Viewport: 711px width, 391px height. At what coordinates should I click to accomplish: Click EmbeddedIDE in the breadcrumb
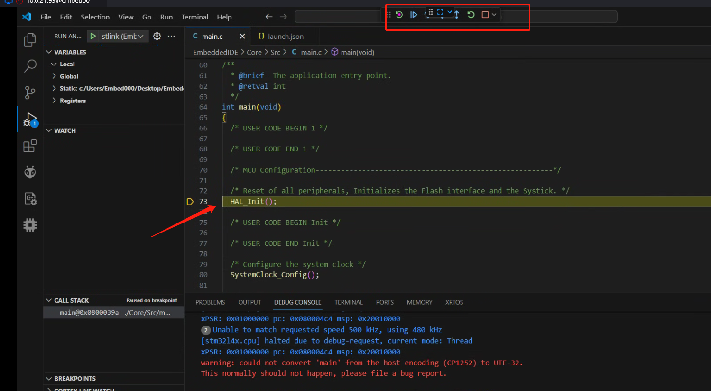click(x=215, y=52)
